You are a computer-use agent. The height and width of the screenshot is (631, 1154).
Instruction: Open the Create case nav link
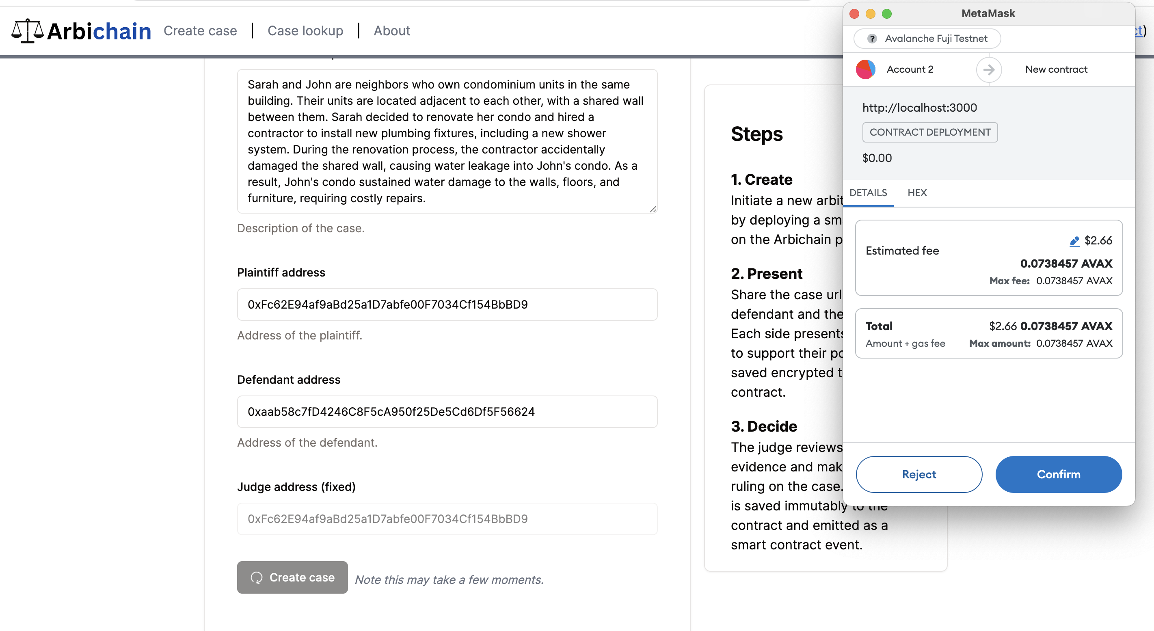pos(200,30)
